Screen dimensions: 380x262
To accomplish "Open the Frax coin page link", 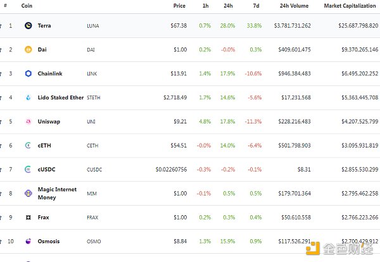I will coord(43,217).
